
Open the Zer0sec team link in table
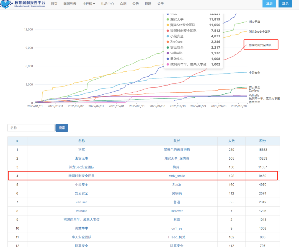(x=81, y=202)
